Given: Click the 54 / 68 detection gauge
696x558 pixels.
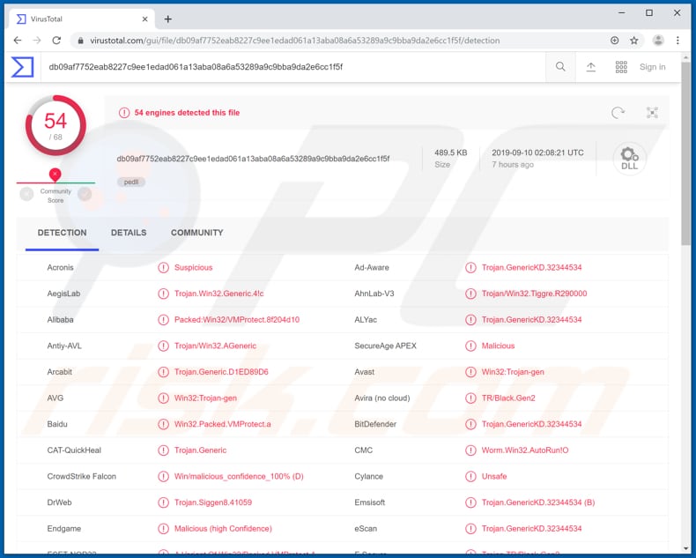Looking at the screenshot, I should tap(56, 126).
